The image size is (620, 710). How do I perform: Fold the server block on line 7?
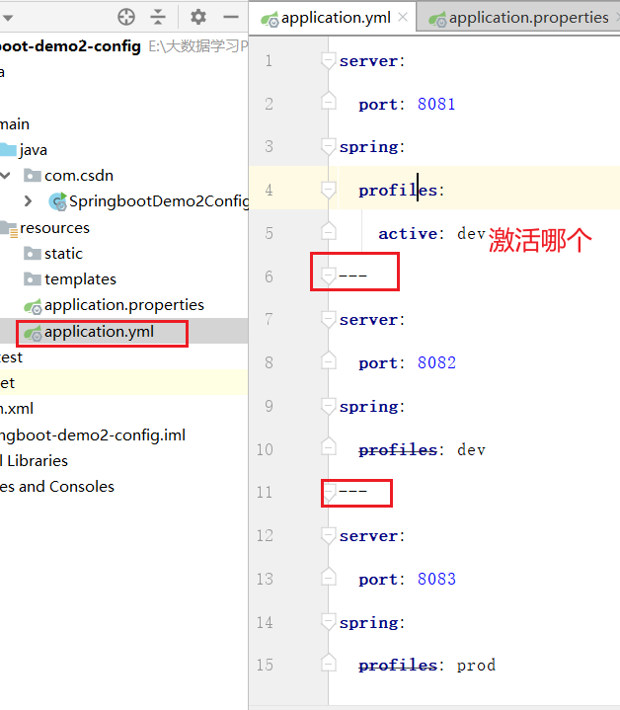328,320
